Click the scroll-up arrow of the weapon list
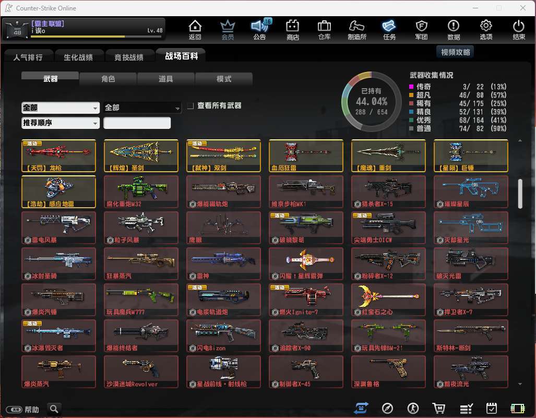 520,140
